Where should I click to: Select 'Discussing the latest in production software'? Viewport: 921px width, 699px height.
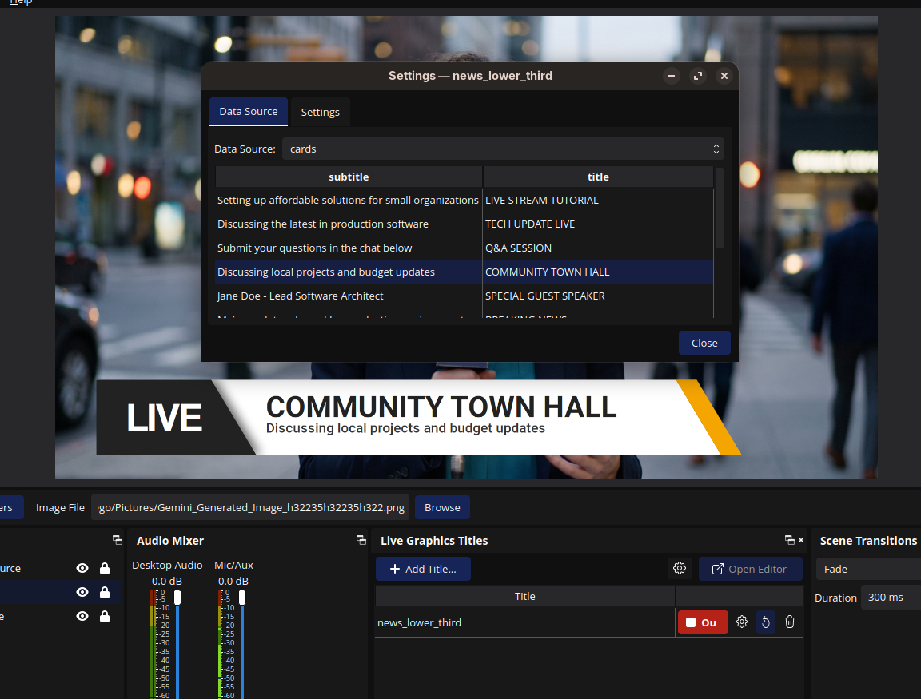coord(349,224)
